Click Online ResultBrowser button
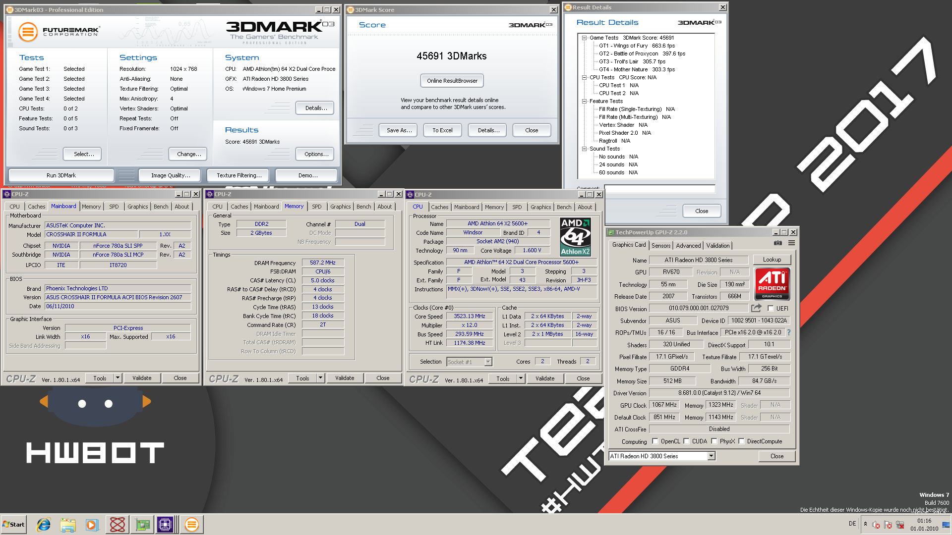The width and height of the screenshot is (952, 535). (x=452, y=81)
